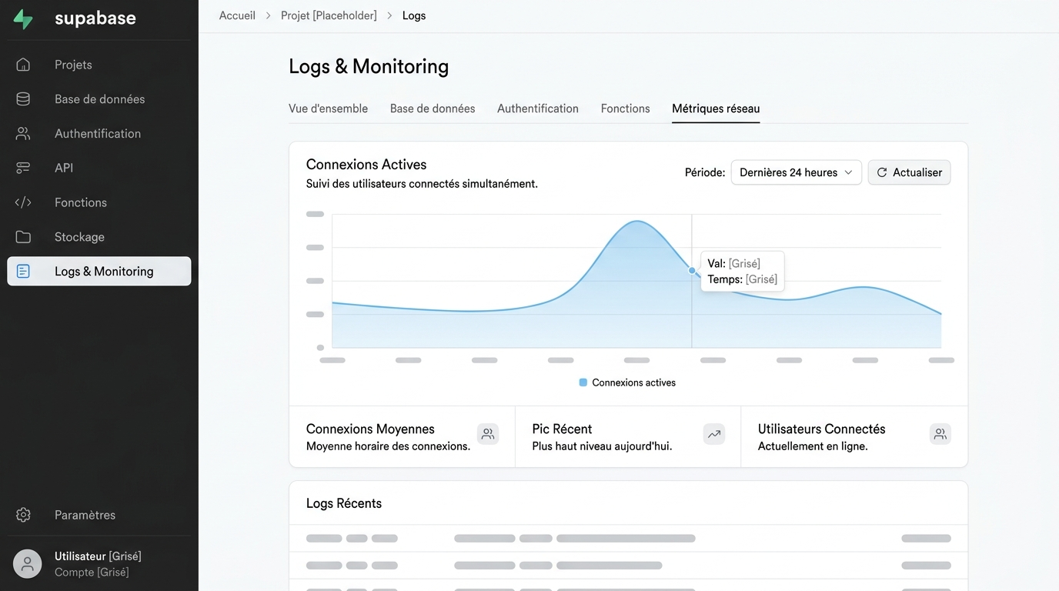The image size is (1059, 591).
Task: Click Actuellement en ligne text
Action: click(x=813, y=446)
